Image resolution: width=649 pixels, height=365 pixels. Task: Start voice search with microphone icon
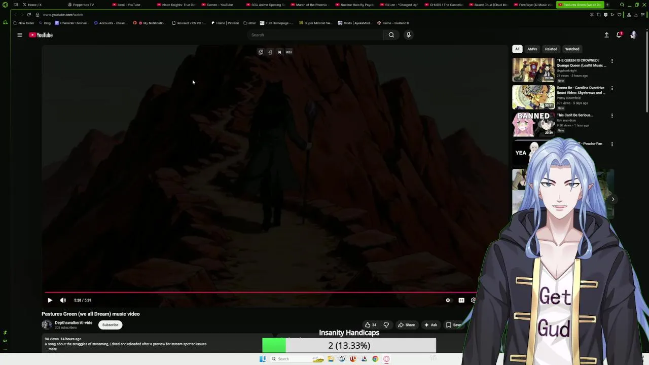(x=408, y=35)
